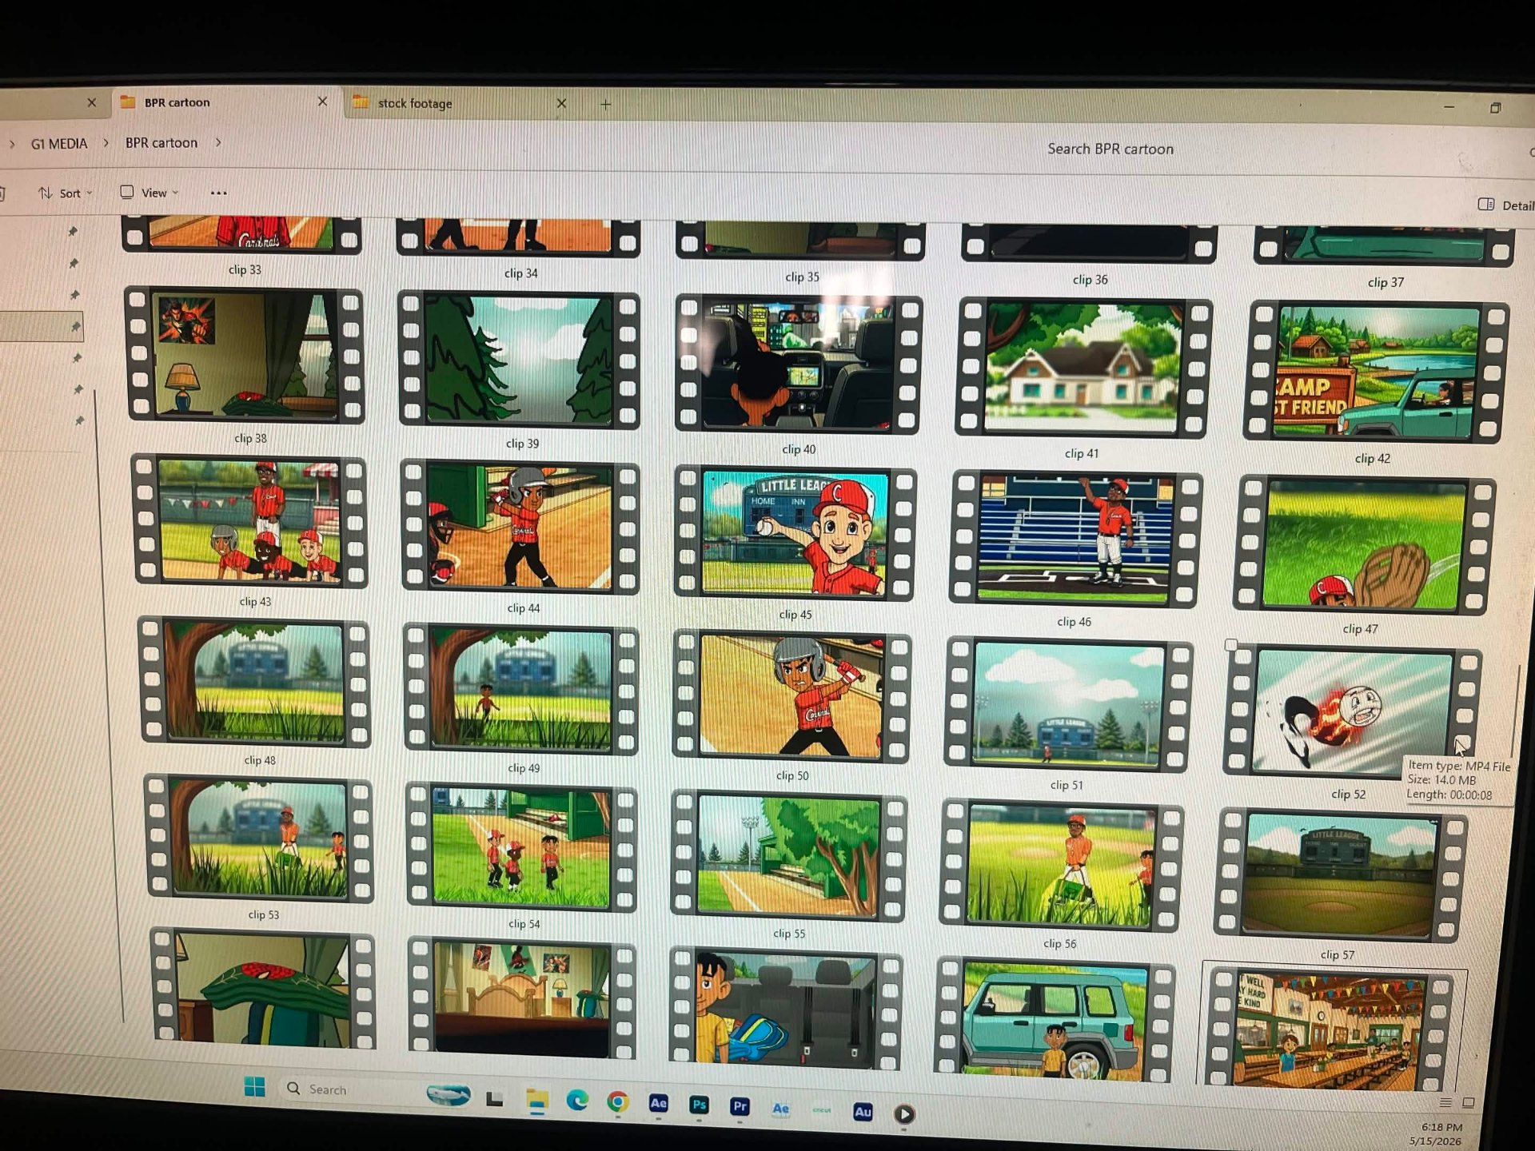Click the clip 48 file name
The height and width of the screenshot is (1151, 1535).
(x=260, y=760)
